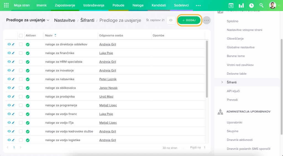This screenshot has width=283, height=156.
Task: Toggle the select-all checkbox in table header
Action: pyautogui.click(x=21, y=36)
